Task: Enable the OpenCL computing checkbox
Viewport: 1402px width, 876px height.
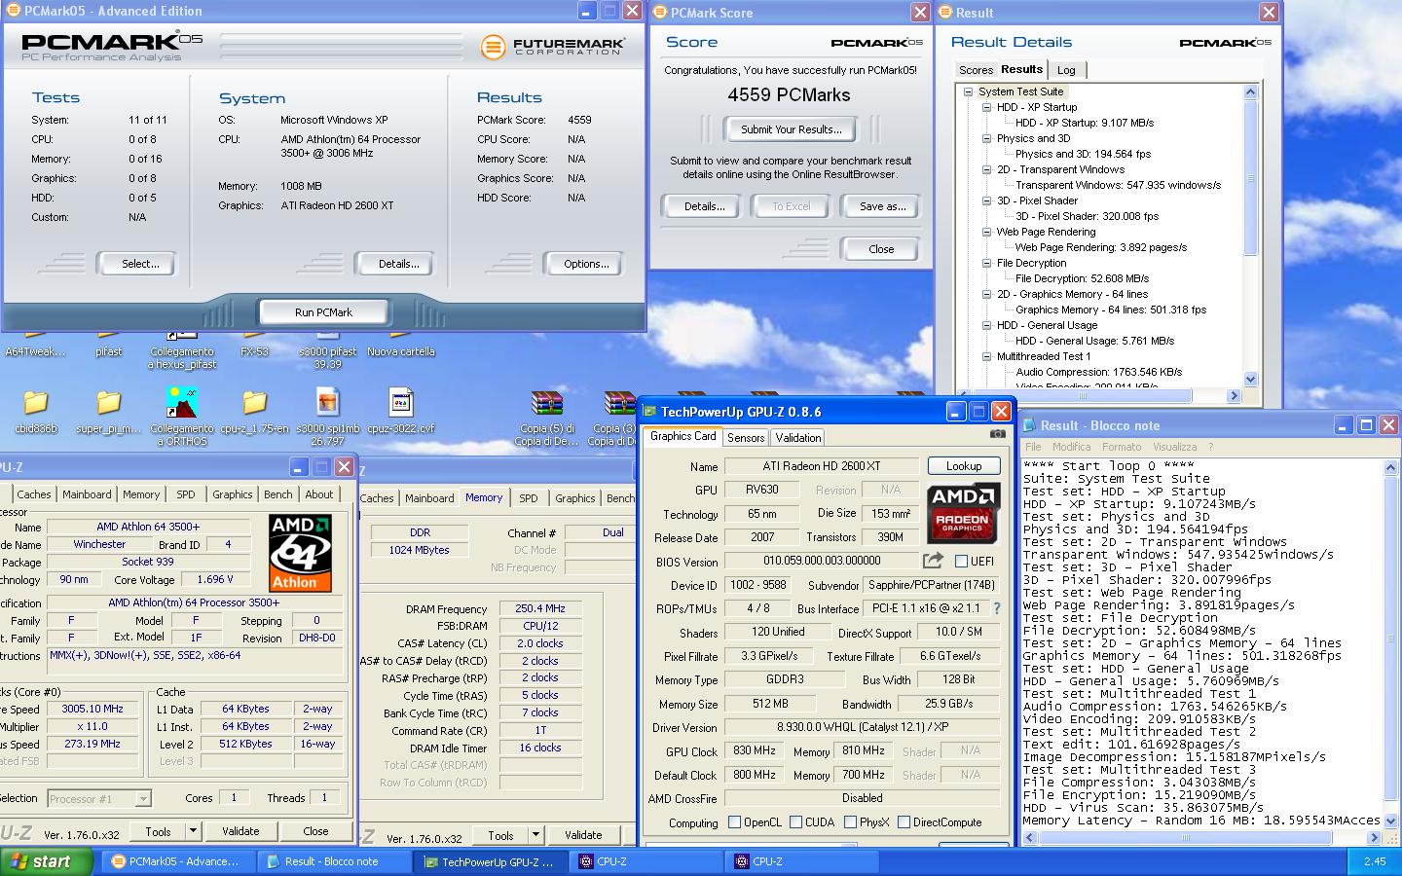Action: coord(735,822)
